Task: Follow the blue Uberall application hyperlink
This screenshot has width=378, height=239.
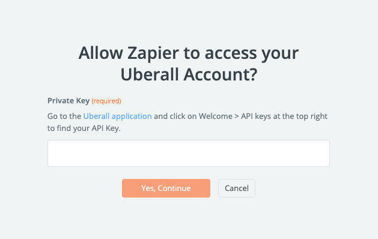Action: 117,116
